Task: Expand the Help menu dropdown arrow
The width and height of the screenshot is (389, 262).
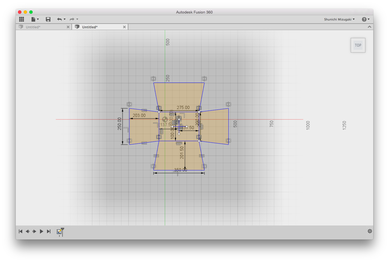Action: click(369, 19)
